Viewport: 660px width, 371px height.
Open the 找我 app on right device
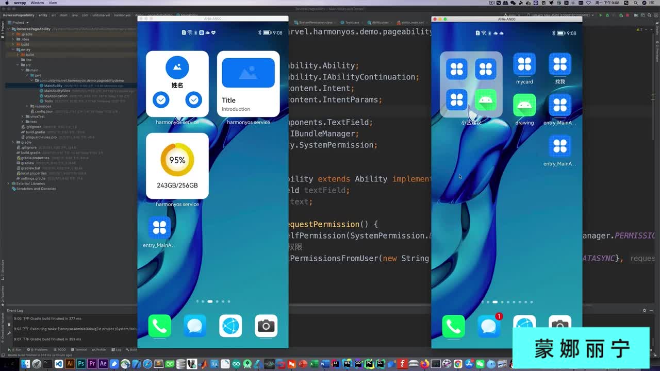tap(560, 64)
